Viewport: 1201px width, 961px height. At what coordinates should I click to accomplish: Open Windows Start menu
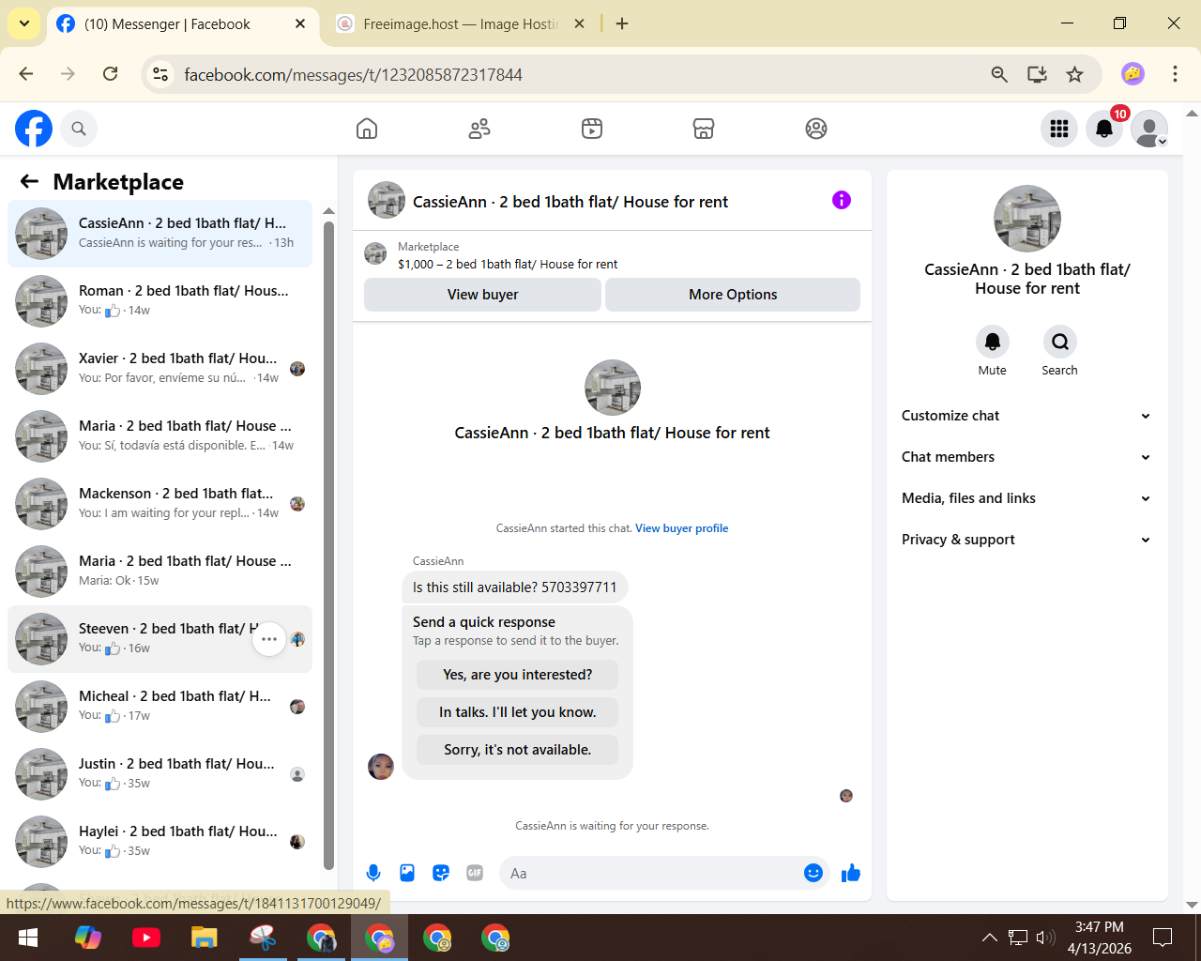click(x=28, y=938)
